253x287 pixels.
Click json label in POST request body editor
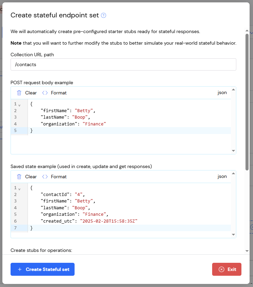[x=222, y=93]
